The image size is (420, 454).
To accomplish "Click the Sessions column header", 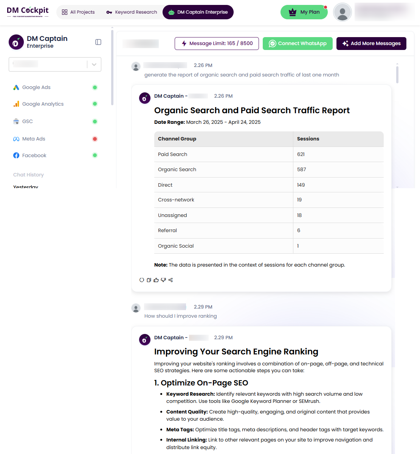I will click(338, 139).
